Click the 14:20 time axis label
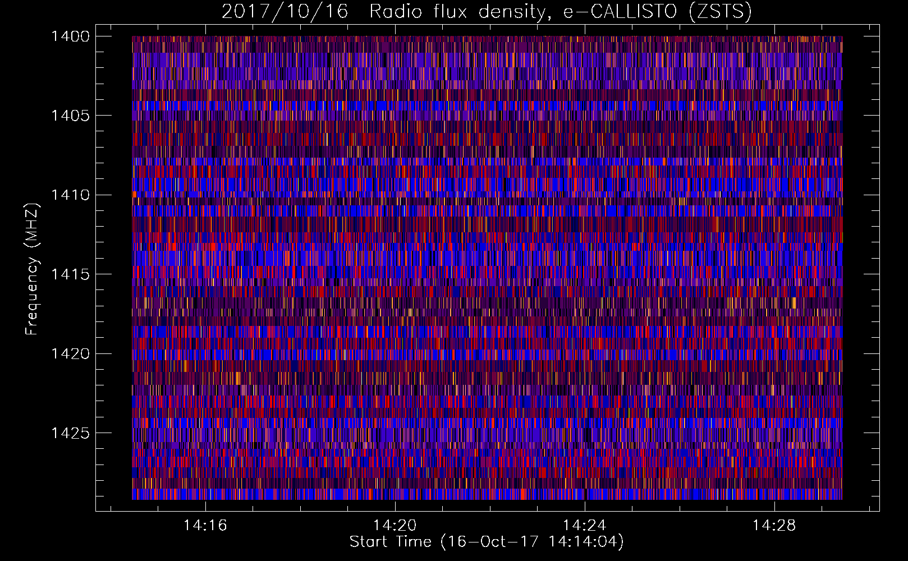 click(x=395, y=526)
